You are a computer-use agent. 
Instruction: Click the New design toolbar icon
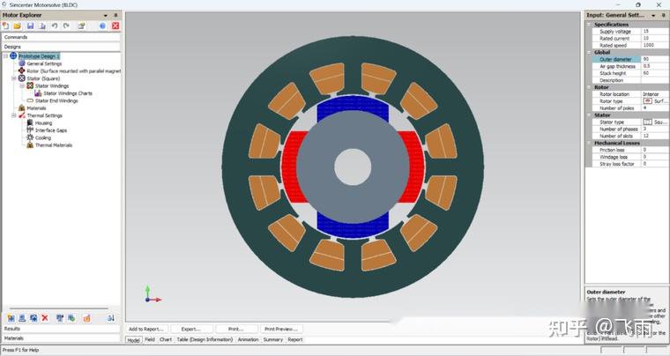pyautogui.click(x=6, y=26)
